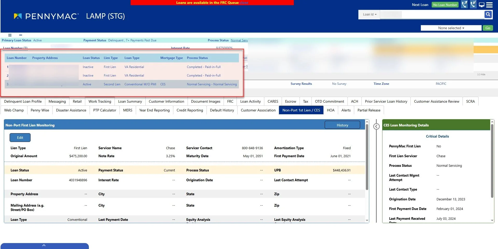The height and width of the screenshot is (249, 498).
Task: Collapse the panel with the circled left arrow
Action: pos(376,126)
